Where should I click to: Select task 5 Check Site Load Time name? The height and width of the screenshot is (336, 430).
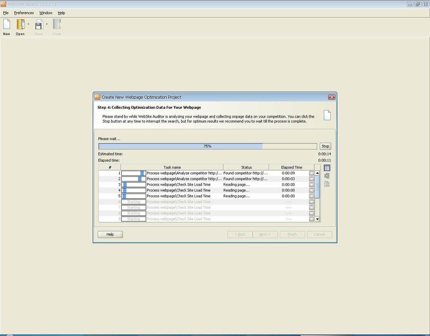[179, 196]
